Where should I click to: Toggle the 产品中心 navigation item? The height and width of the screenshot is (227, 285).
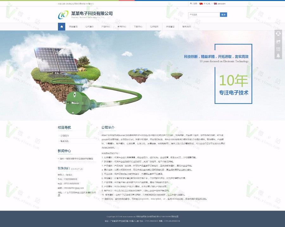pyautogui.click(x=105, y=27)
